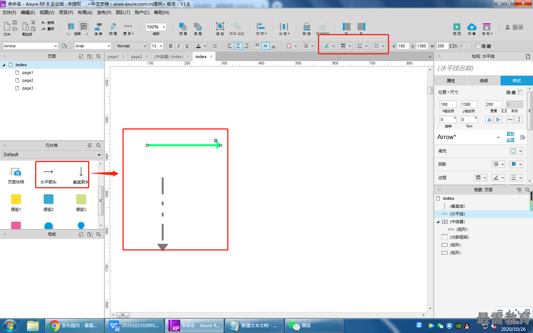
Task: Open the 对齐 align tool
Action: pyautogui.click(x=261, y=29)
